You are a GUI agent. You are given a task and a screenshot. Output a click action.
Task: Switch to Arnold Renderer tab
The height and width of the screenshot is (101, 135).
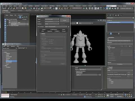coord(53,29)
